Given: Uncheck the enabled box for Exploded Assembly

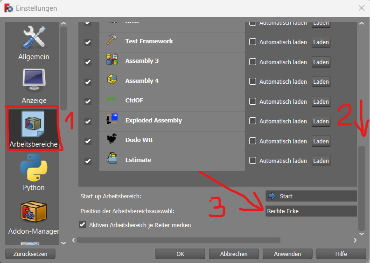Looking at the screenshot, I should tap(88, 121).
